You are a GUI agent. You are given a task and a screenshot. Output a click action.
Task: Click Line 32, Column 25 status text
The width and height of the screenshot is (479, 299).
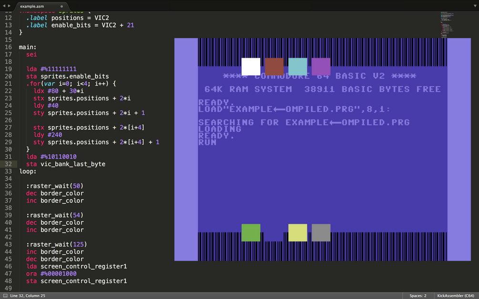pyautogui.click(x=28, y=296)
